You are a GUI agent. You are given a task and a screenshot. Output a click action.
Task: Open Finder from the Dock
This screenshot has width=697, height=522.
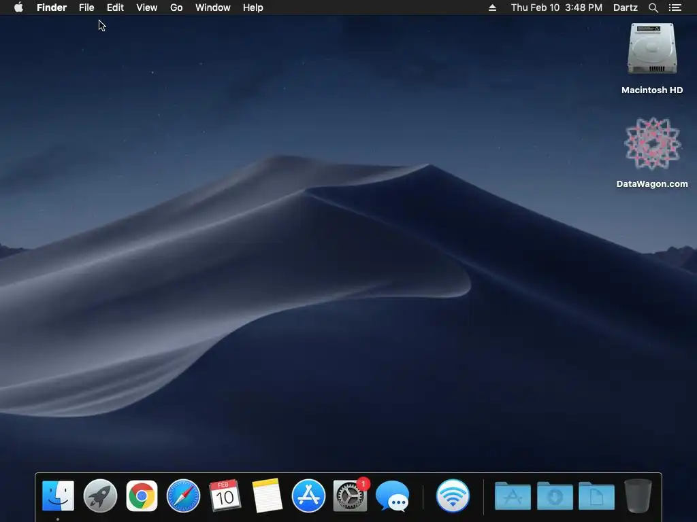point(59,495)
